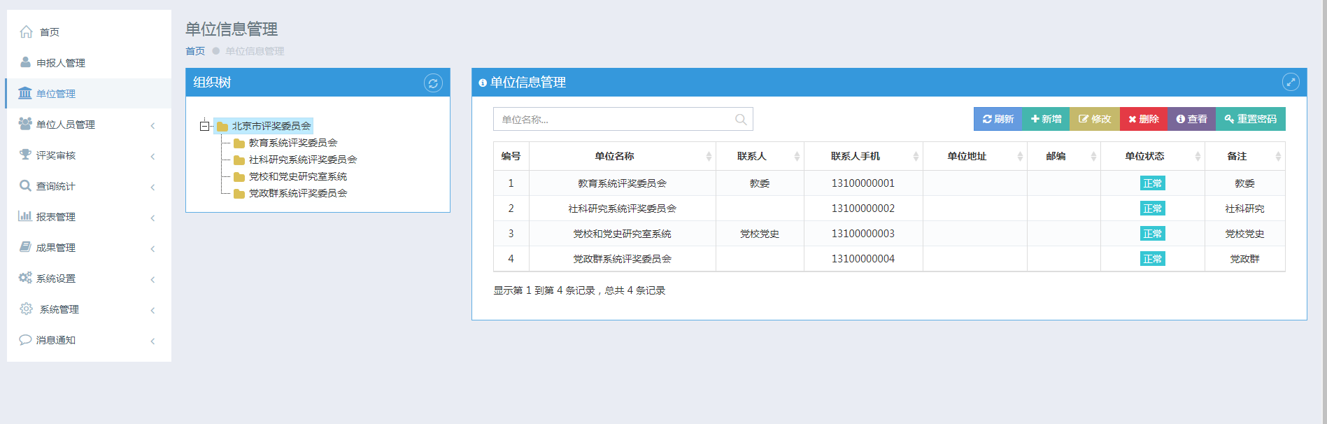Select 教育系统评奖委员会 in the tree
Viewport: 1327px width, 424px height.
pyautogui.click(x=293, y=143)
